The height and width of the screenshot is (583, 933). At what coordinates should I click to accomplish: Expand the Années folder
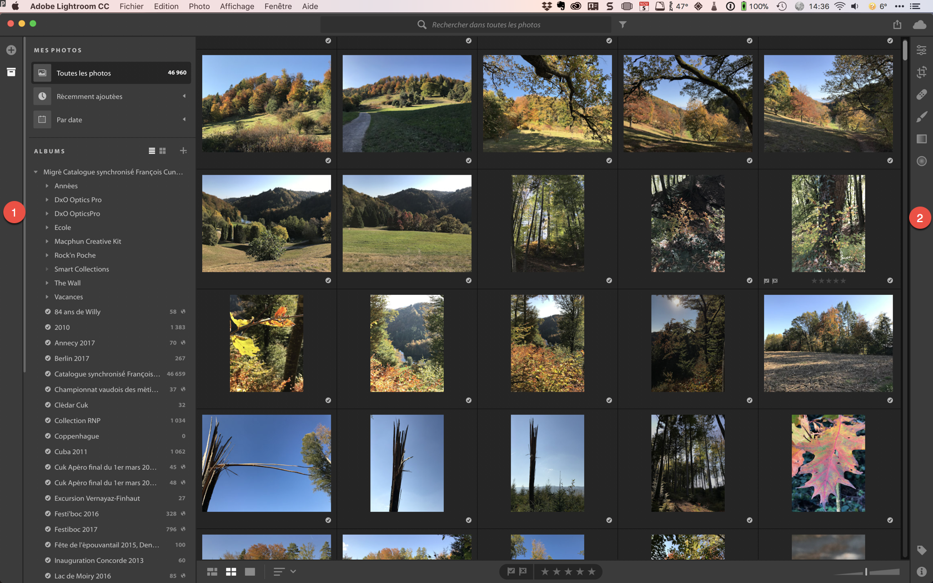coord(47,186)
